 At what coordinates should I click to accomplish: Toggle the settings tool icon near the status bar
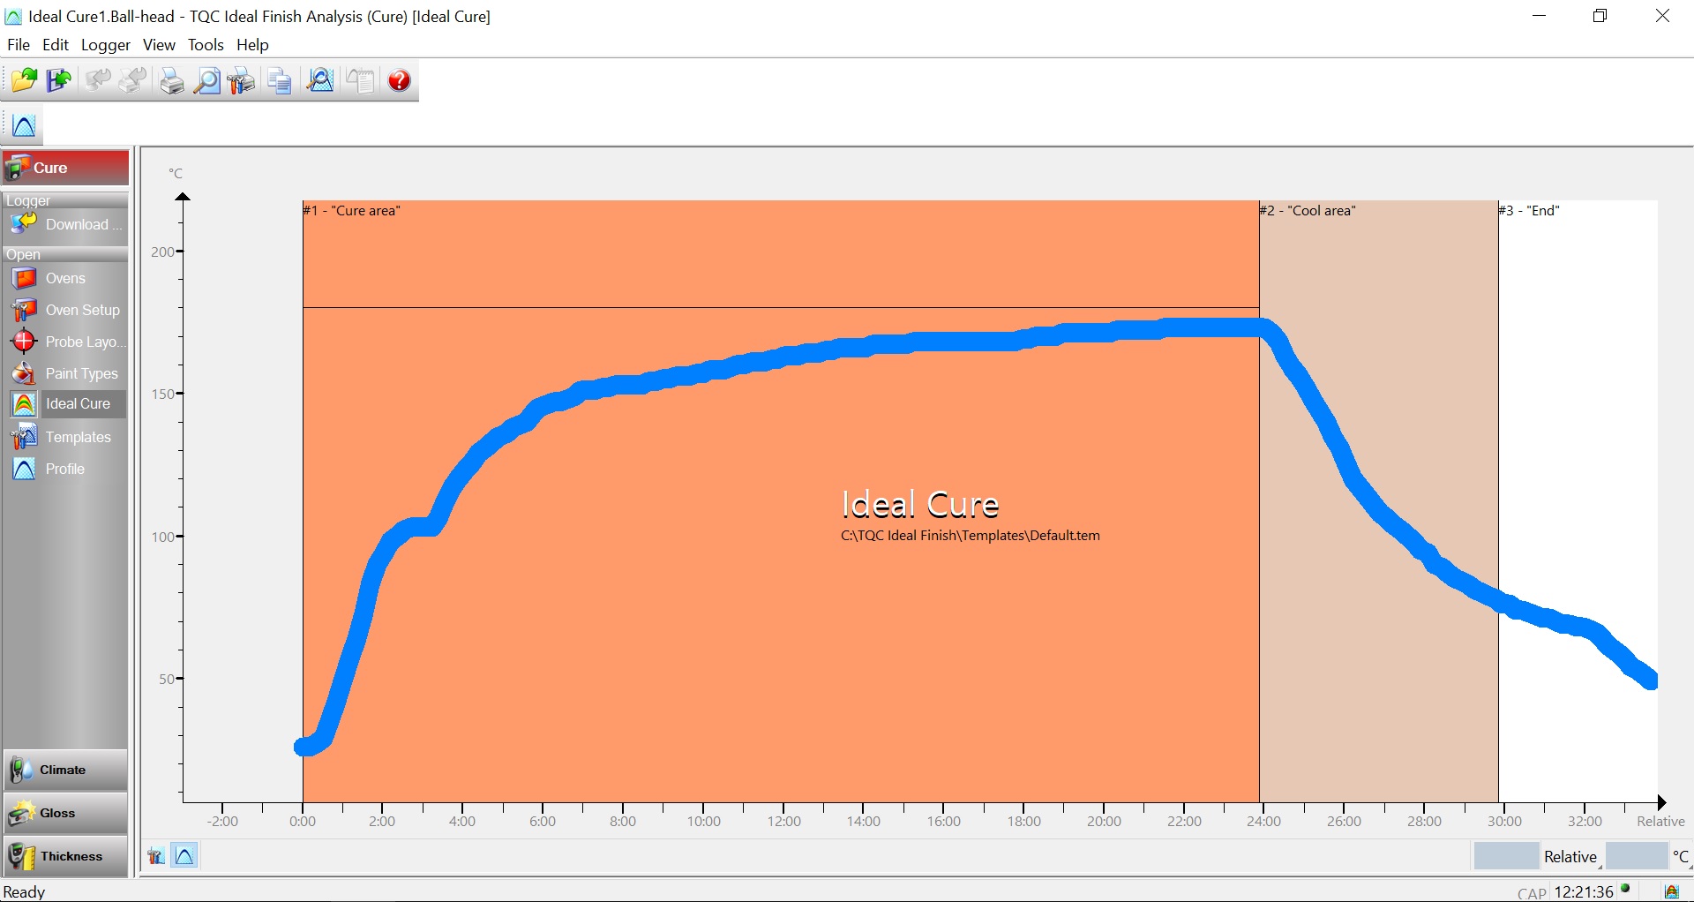pos(154,855)
